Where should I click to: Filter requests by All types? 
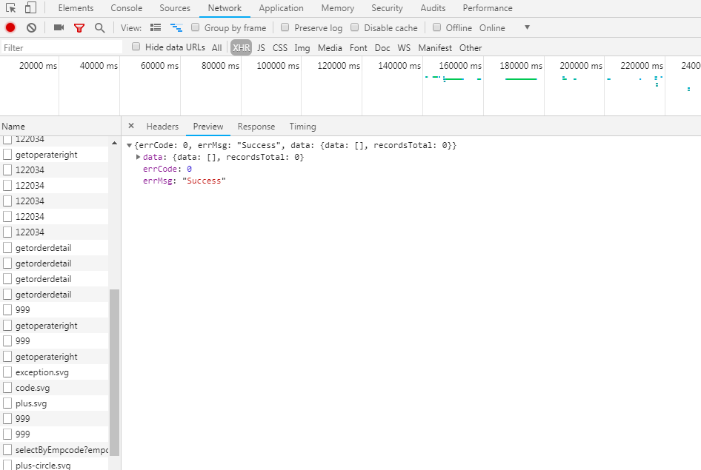217,48
